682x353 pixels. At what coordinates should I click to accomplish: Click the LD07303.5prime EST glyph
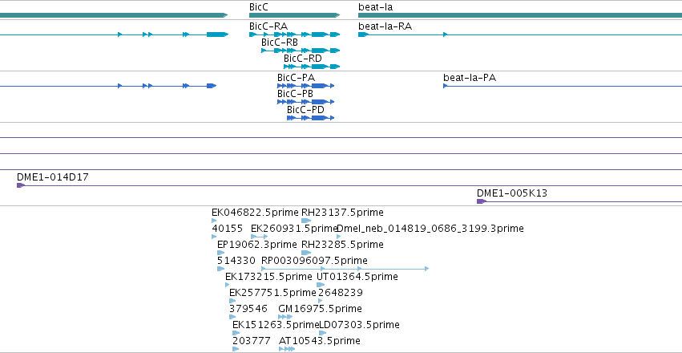coord(322,334)
